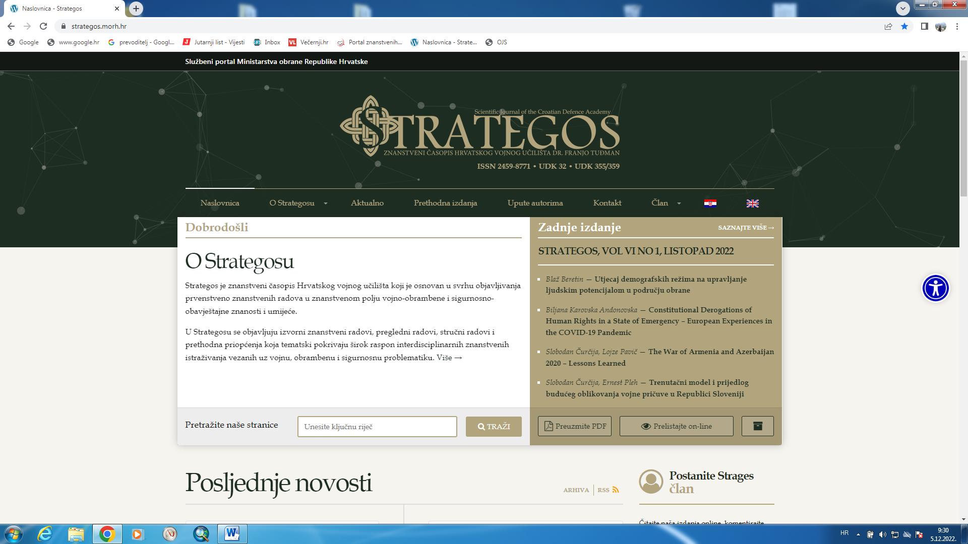This screenshot has height=544, width=968.
Task: Open ARHIVA link in news section
Action: click(x=576, y=490)
